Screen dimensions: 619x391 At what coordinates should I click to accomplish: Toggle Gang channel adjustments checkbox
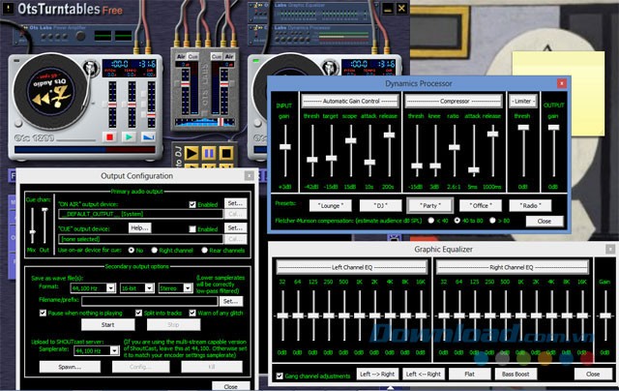280,374
